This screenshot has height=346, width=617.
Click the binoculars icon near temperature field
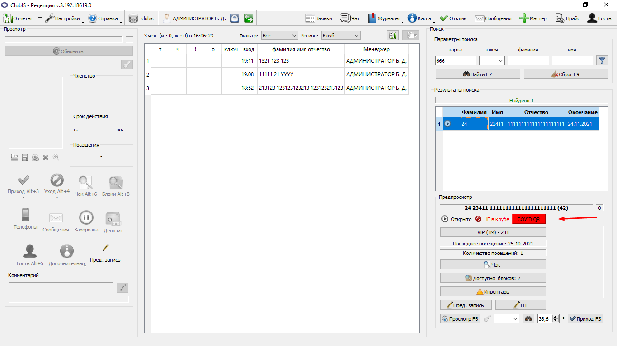click(528, 318)
